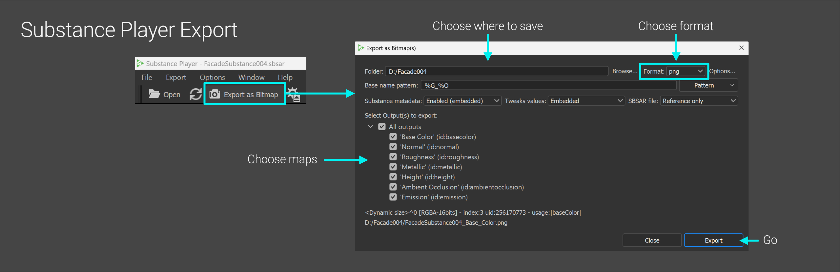
Task: Toggle the All outputs checkbox
Action: [382, 127]
